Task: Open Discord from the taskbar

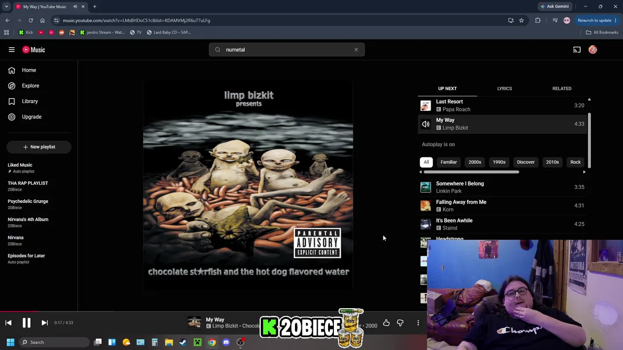Action: 226,342
